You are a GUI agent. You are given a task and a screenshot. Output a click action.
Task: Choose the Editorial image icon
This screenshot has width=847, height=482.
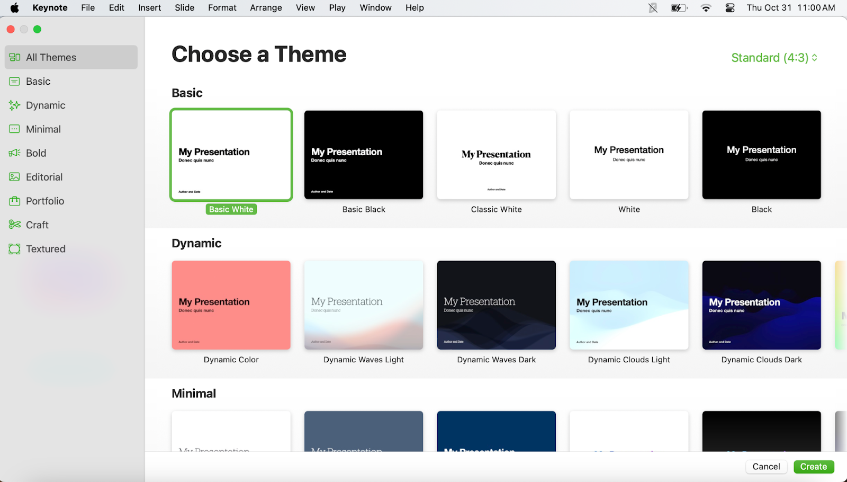coord(14,177)
